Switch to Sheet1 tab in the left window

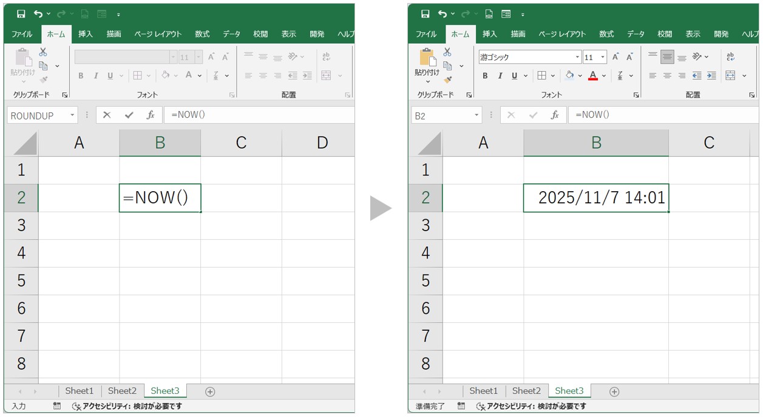pyautogui.click(x=80, y=391)
